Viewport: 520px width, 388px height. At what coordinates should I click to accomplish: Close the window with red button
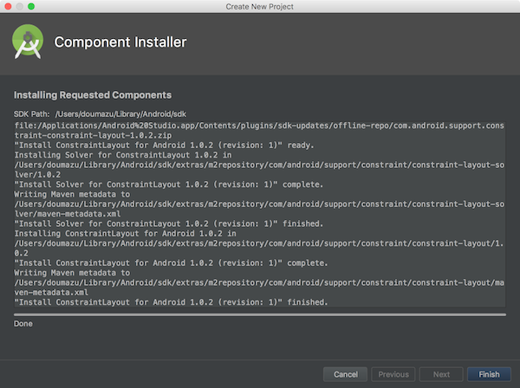pyautogui.click(x=8, y=6)
